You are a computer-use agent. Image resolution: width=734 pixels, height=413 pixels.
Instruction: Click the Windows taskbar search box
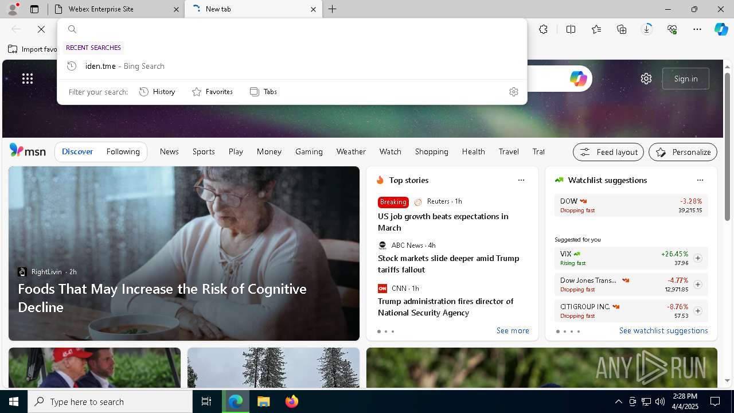coord(110,402)
